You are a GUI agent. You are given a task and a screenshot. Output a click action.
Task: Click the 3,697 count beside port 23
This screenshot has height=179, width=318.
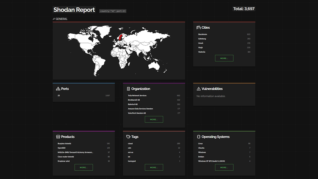(108, 95)
